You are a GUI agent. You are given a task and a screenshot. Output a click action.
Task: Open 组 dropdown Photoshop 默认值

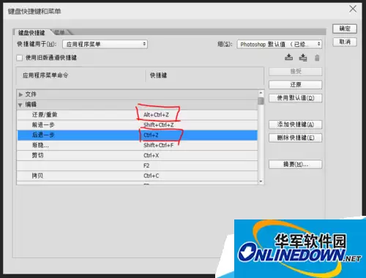280,44
